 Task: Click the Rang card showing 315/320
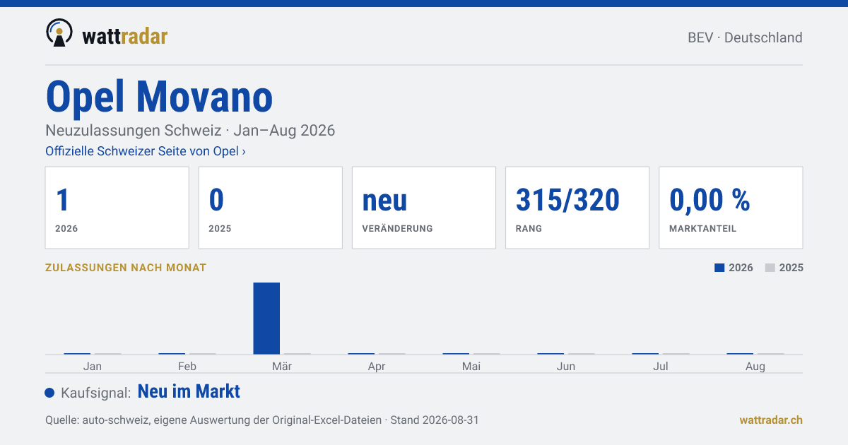click(x=577, y=208)
